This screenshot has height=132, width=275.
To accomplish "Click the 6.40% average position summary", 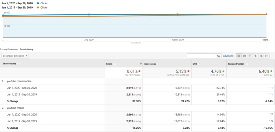I will (x=264, y=71).
